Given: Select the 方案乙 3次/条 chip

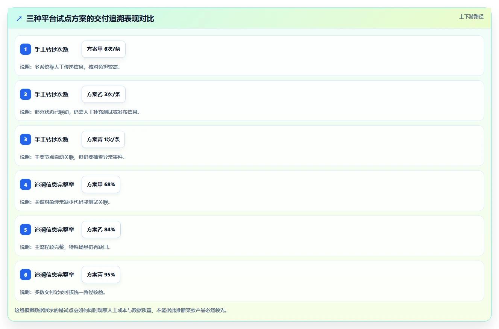Looking at the screenshot, I should click(x=103, y=94).
